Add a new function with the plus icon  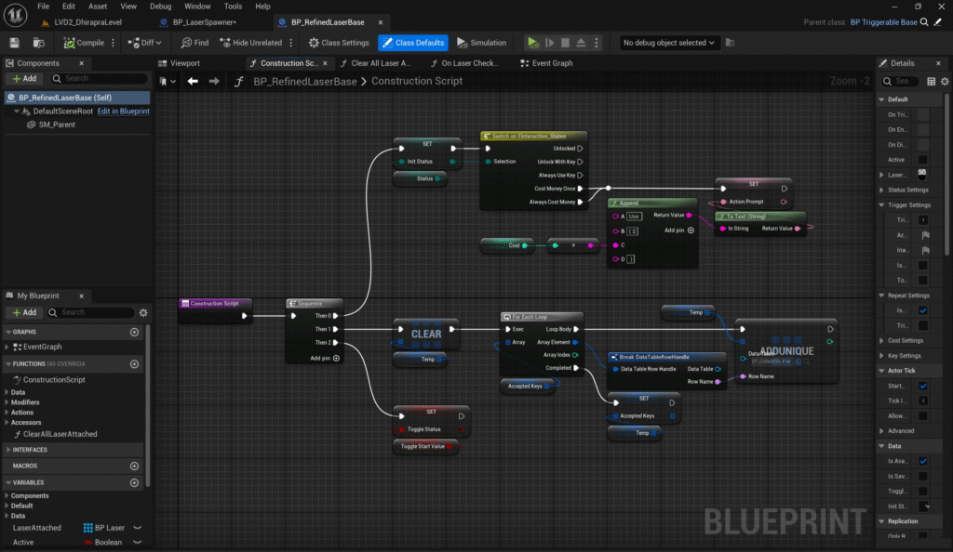[134, 364]
